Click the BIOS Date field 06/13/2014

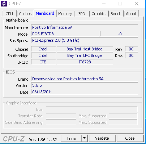tap(85, 92)
